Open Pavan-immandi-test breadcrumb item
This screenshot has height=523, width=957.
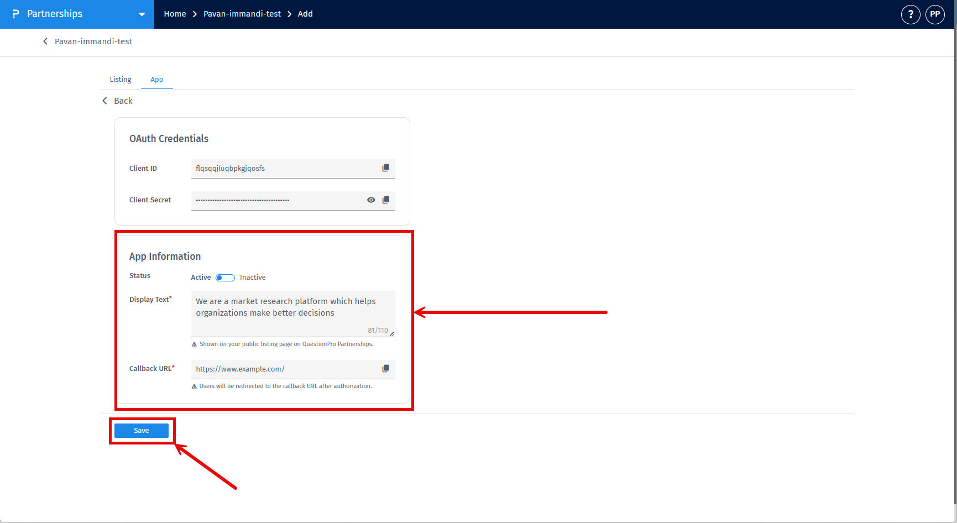(242, 14)
